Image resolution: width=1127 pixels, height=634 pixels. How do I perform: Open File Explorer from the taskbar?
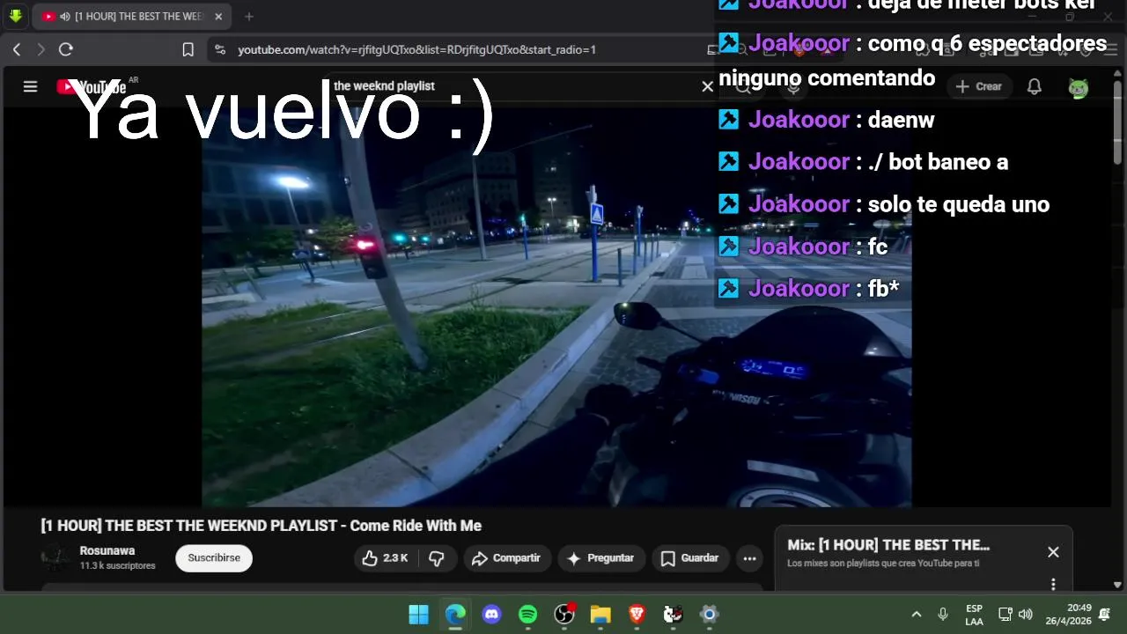pos(600,614)
